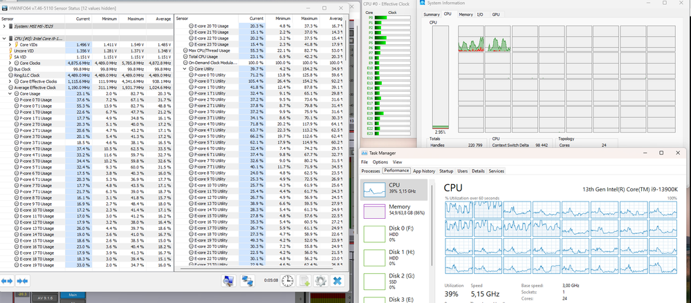Click the clock icon beside Average Effective Clock
Image resolution: width=691 pixels, height=303 pixels.
pyautogui.click(x=10, y=88)
